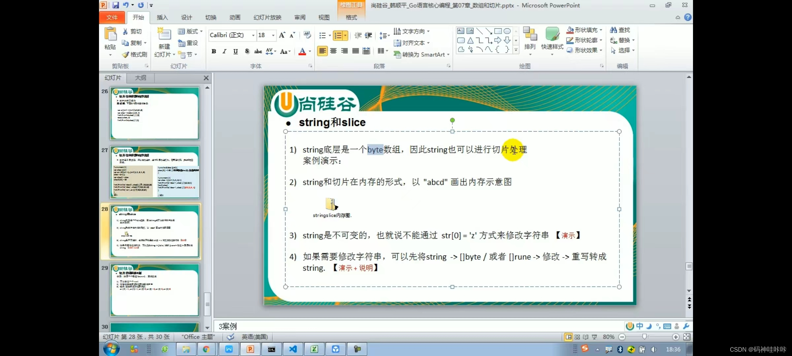Screen dimensions: 792x356
Task: Click the Copy (复制) button
Action: click(x=134, y=43)
